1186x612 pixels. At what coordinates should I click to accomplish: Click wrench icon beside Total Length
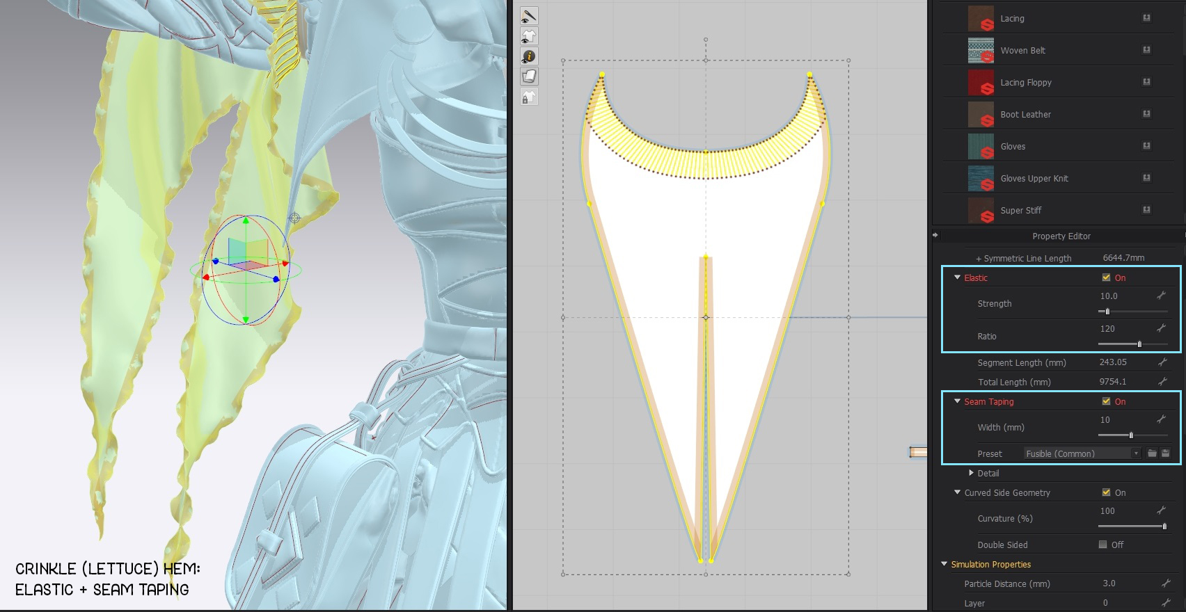click(x=1162, y=382)
